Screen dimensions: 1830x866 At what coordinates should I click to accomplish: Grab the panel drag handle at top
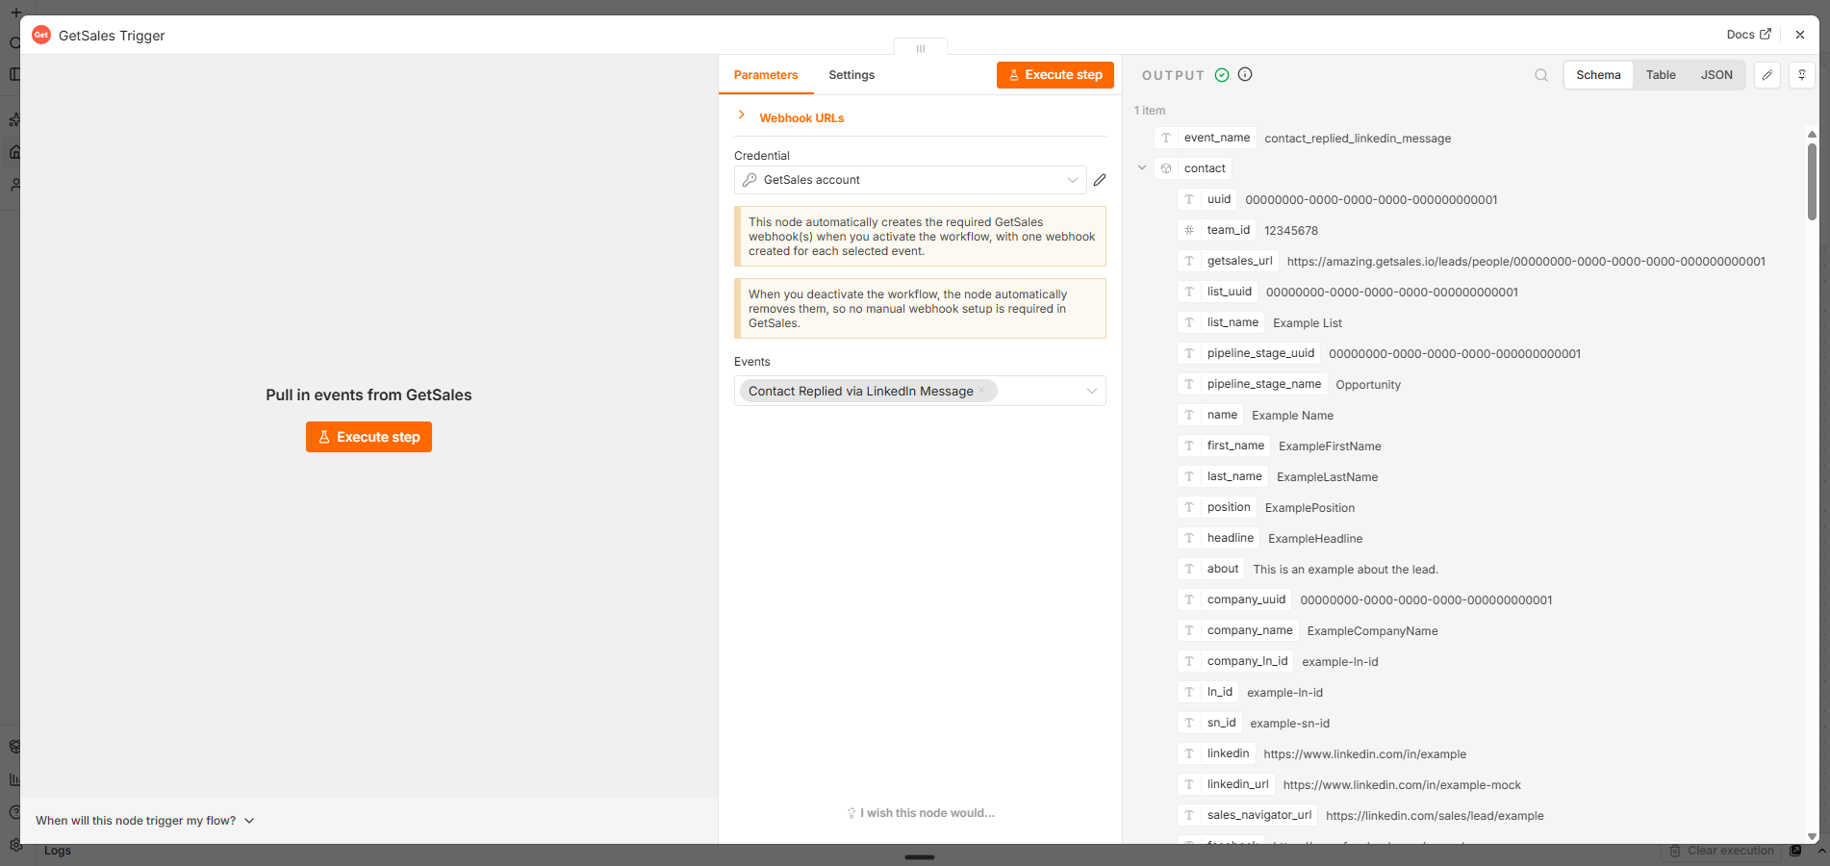[921, 48]
